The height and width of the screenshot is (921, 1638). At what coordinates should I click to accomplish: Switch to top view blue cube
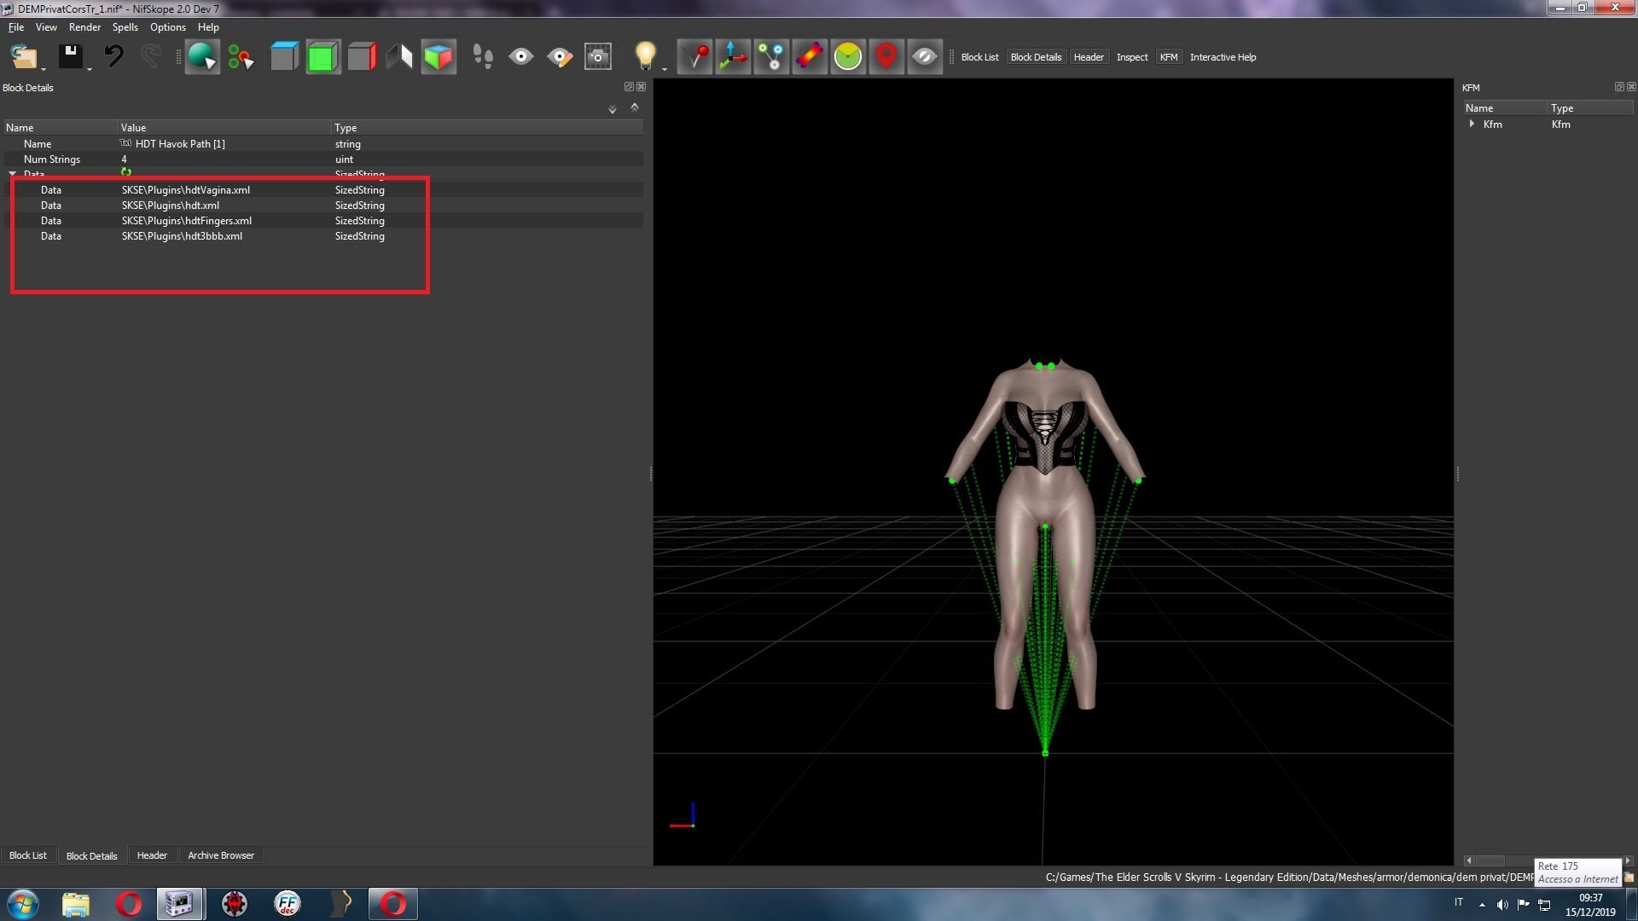point(284,57)
